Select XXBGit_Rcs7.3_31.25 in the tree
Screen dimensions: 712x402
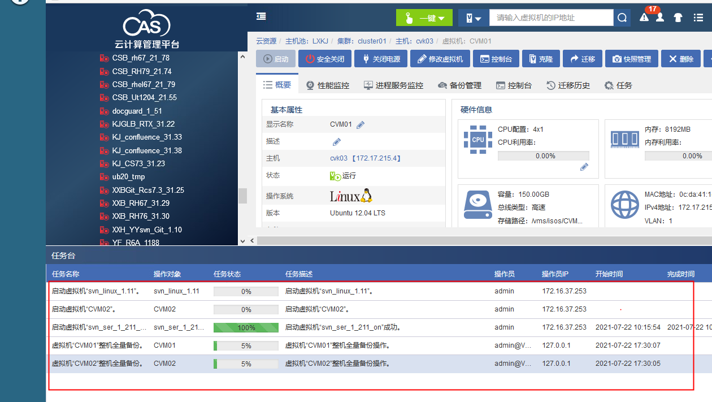(148, 190)
